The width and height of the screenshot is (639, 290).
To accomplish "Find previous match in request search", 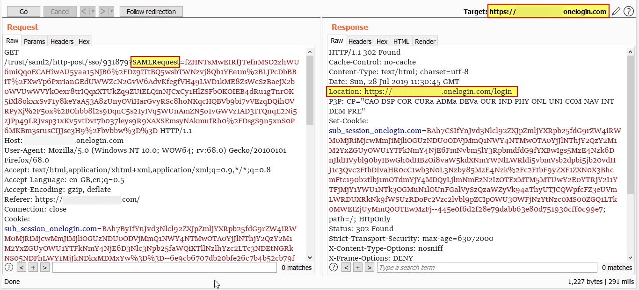I will click(x=22, y=268).
